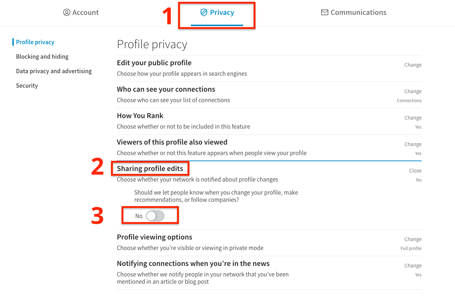Switch to the Communications tab
This screenshot has height=296, width=455.
[354, 12]
